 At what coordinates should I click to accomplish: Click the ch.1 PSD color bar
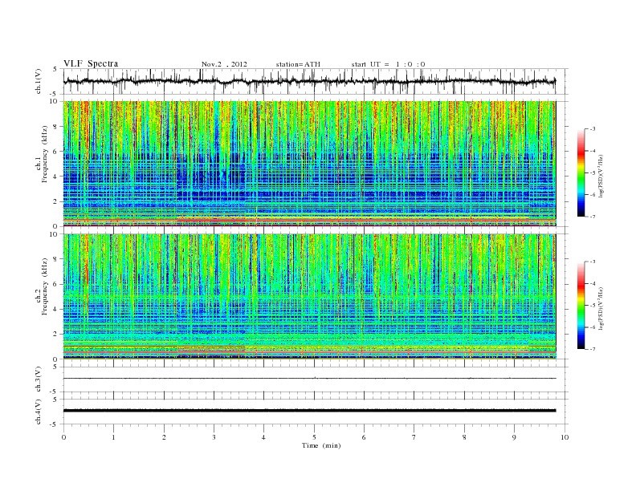click(581, 172)
